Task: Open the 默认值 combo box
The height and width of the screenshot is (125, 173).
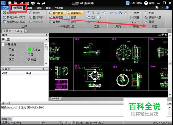Action: [x=24, y=39]
